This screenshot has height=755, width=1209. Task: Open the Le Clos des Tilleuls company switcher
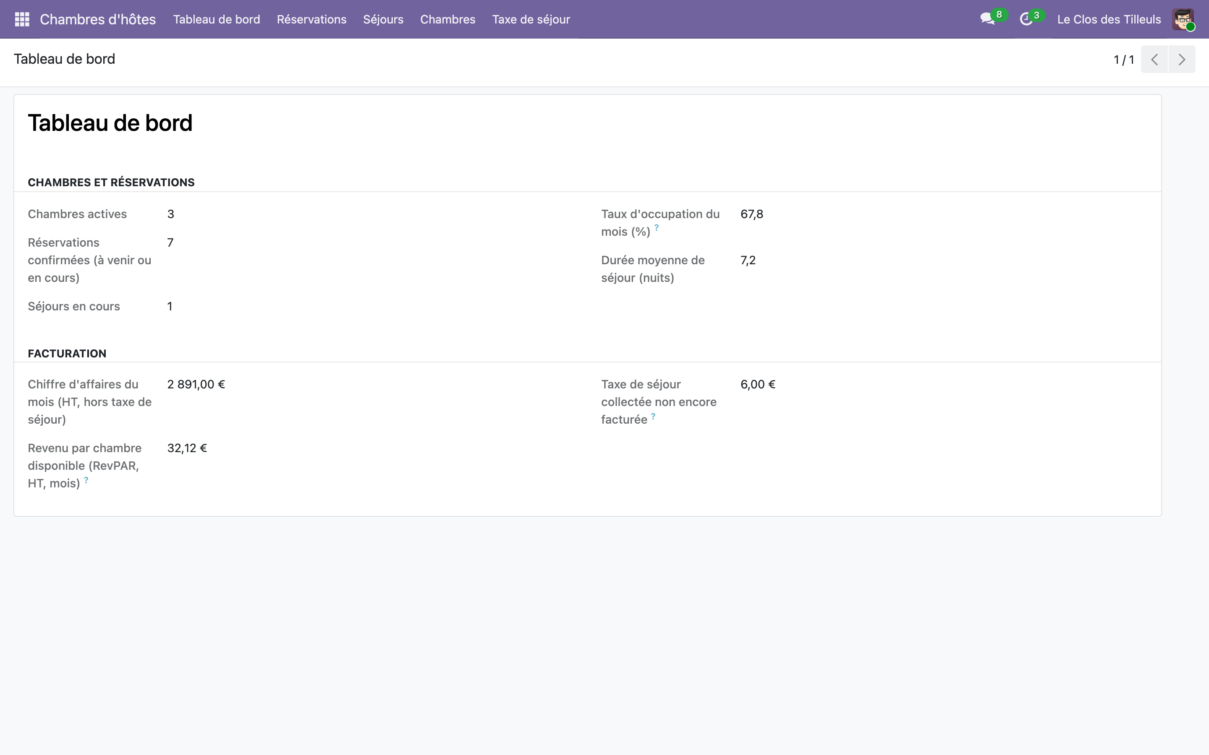1109,19
